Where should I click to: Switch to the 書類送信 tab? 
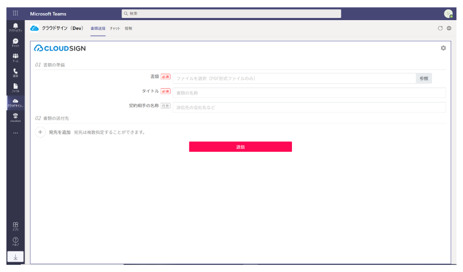(x=98, y=29)
